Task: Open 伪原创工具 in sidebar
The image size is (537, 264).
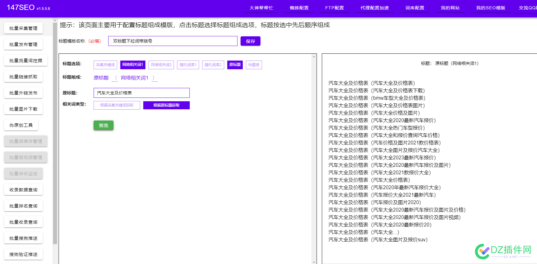Action: coord(21,125)
